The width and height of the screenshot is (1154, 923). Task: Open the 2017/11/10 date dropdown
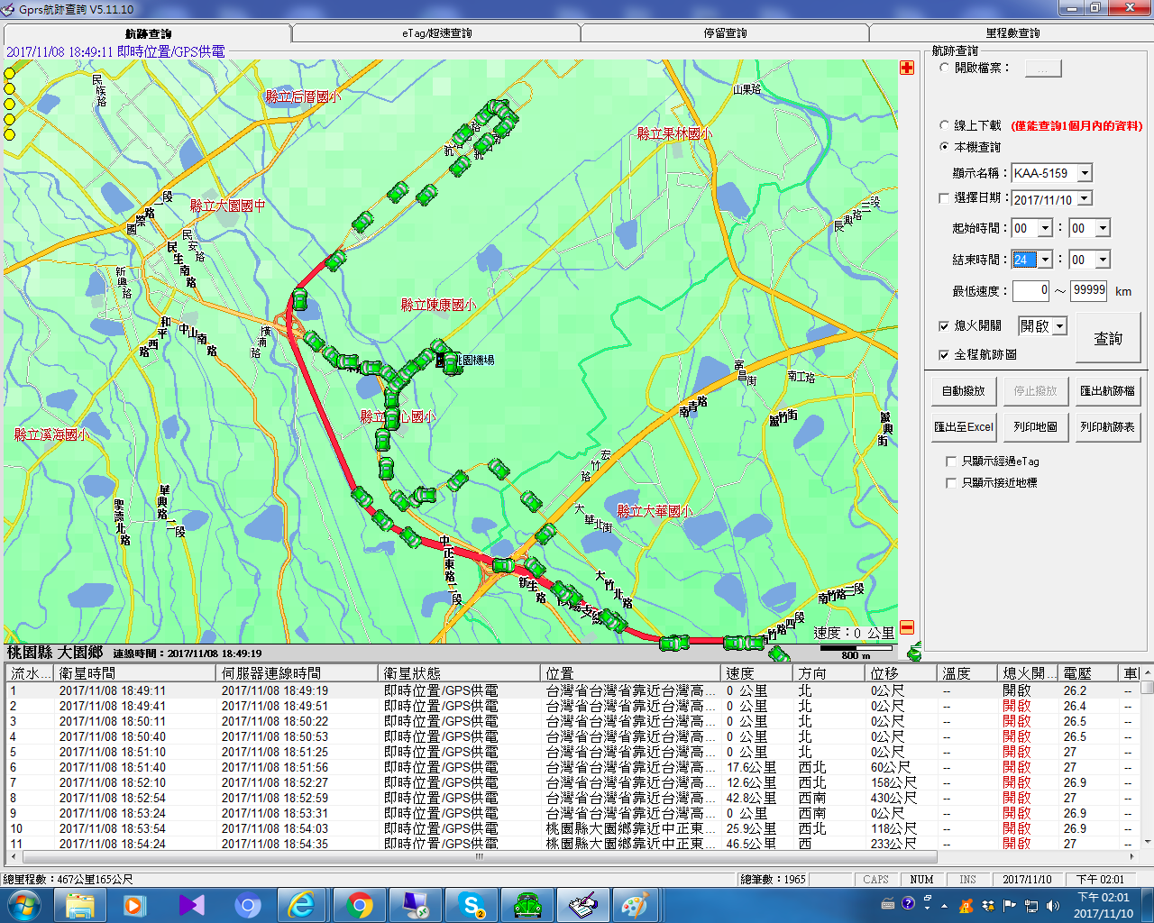pyautogui.click(x=1085, y=198)
